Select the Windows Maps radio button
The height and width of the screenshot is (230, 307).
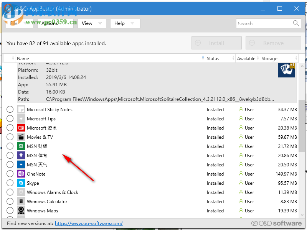[10, 210]
